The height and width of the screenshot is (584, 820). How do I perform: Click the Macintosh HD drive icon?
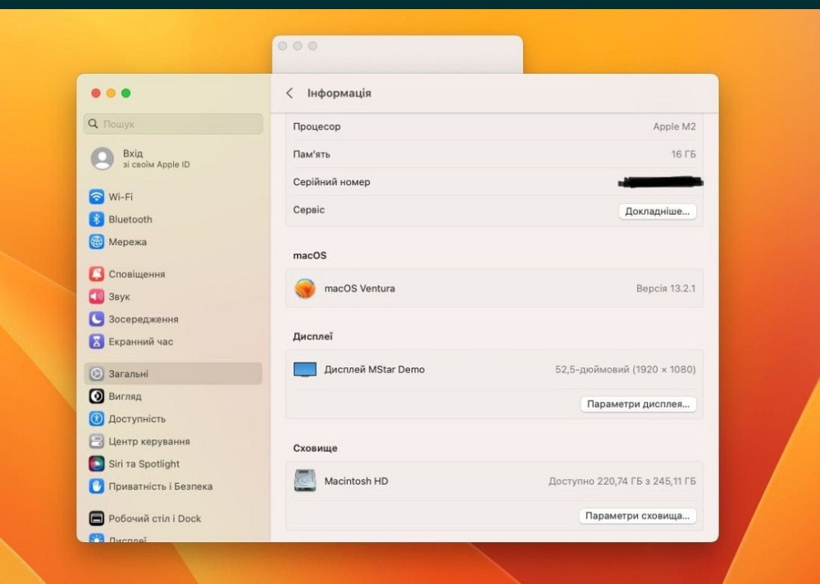pos(305,481)
